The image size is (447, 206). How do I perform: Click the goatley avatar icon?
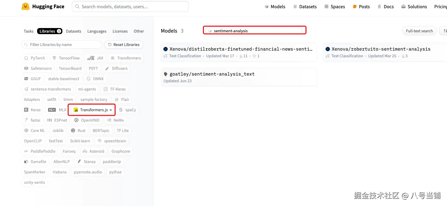166,74
